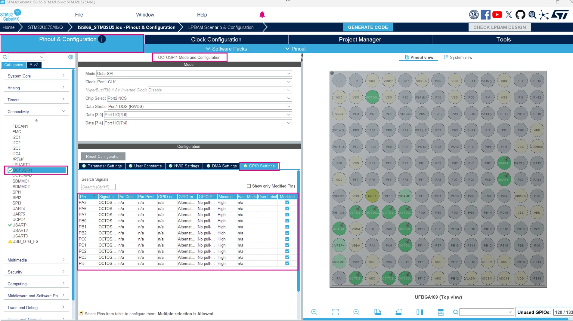
Task: Click the GPIO configuration panel vertical scrollbar
Action: coord(299,231)
